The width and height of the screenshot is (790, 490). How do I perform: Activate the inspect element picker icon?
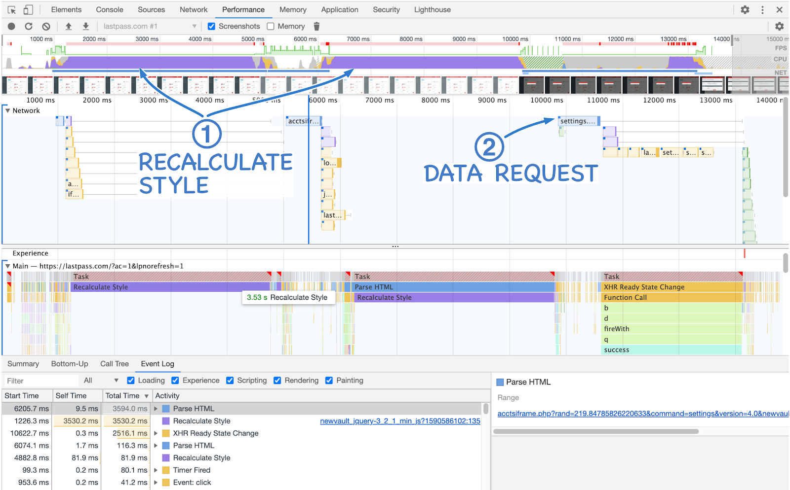click(x=12, y=10)
